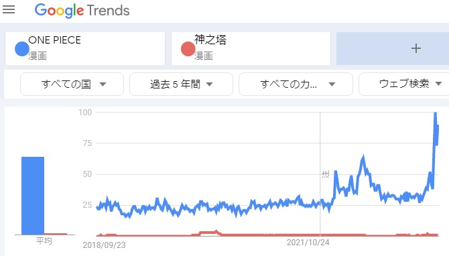Click the blue average bar for ONE PIECE
Viewport: 449px width, 256px height.
[33, 196]
